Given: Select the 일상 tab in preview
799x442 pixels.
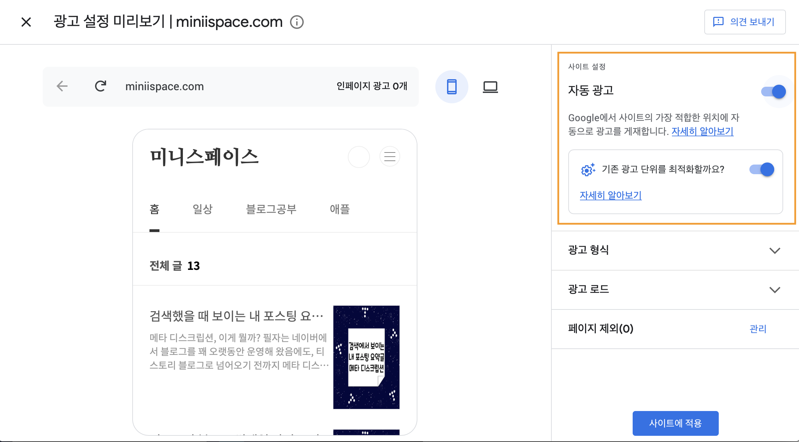Looking at the screenshot, I should point(203,209).
